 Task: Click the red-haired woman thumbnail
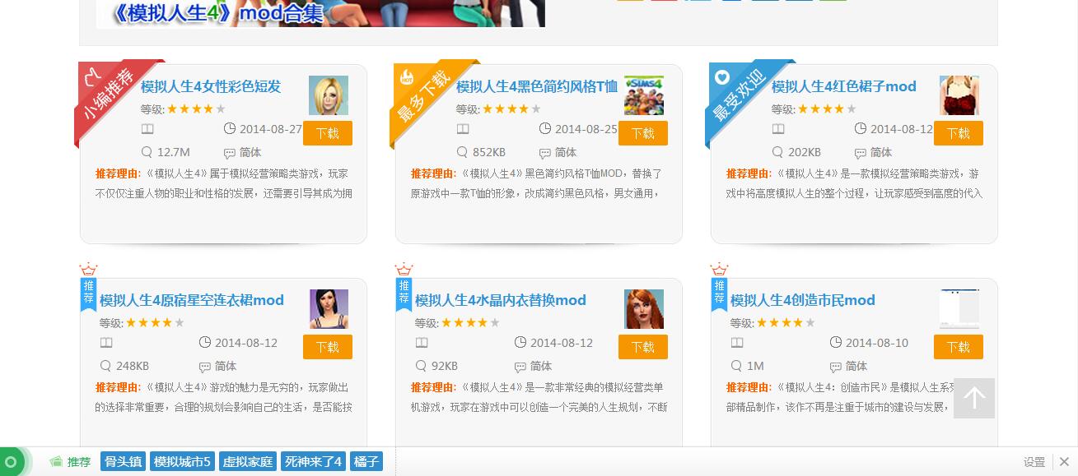click(644, 309)
